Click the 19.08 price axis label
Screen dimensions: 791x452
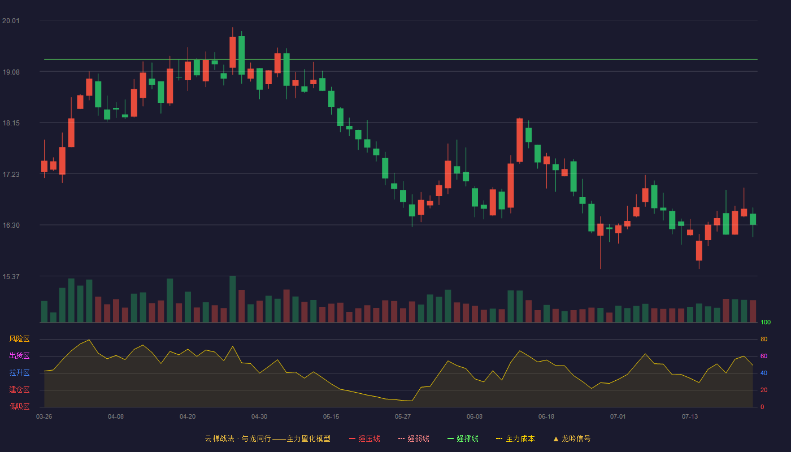[x=11, y=72]
